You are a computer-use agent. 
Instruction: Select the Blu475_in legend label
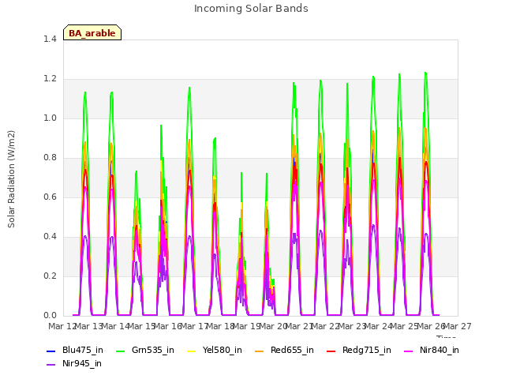coord(83,350)
